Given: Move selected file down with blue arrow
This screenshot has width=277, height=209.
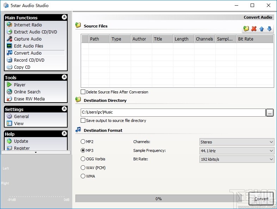Looking at the screenshot, I should click(x=269, y=29).
